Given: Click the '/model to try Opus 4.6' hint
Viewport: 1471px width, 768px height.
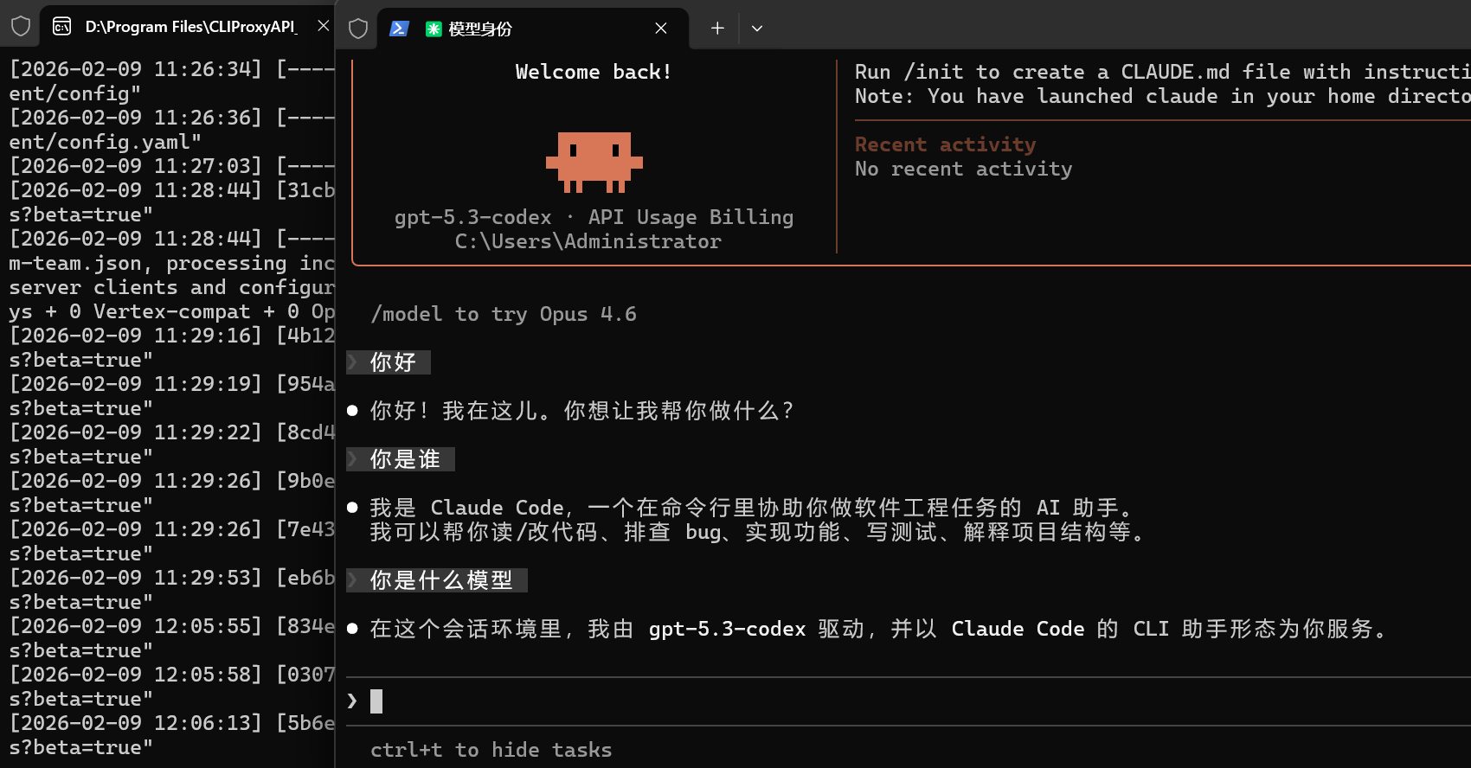Looking at the screenshot, I should (504, 314).
